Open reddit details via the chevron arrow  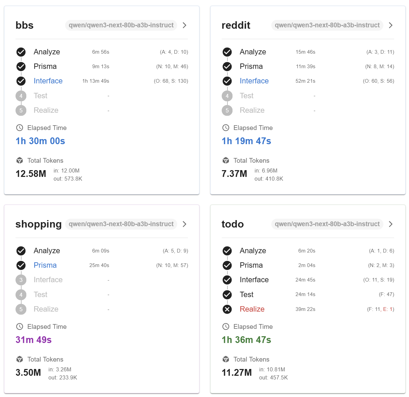(391, 25)
